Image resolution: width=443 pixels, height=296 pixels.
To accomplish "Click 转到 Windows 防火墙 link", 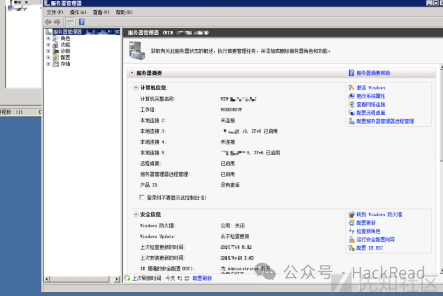I will point(379,214).
